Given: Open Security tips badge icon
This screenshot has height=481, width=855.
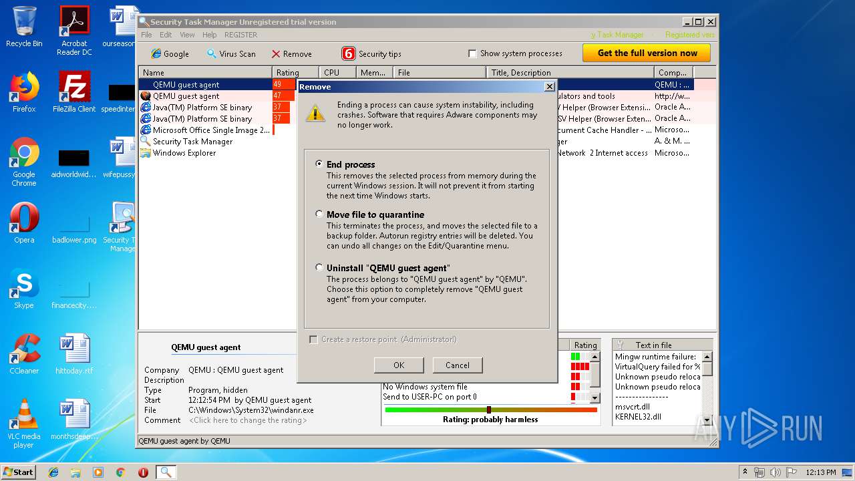Looking at the screenshot, I should coord(348,53).
